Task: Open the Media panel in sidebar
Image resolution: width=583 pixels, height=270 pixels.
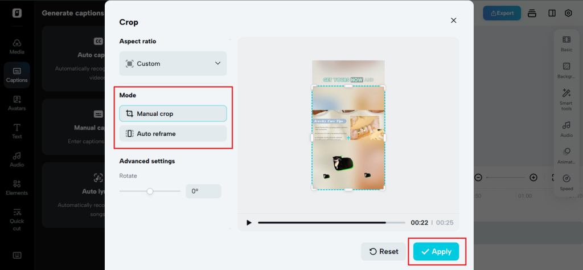Action: tap(17, 47)
